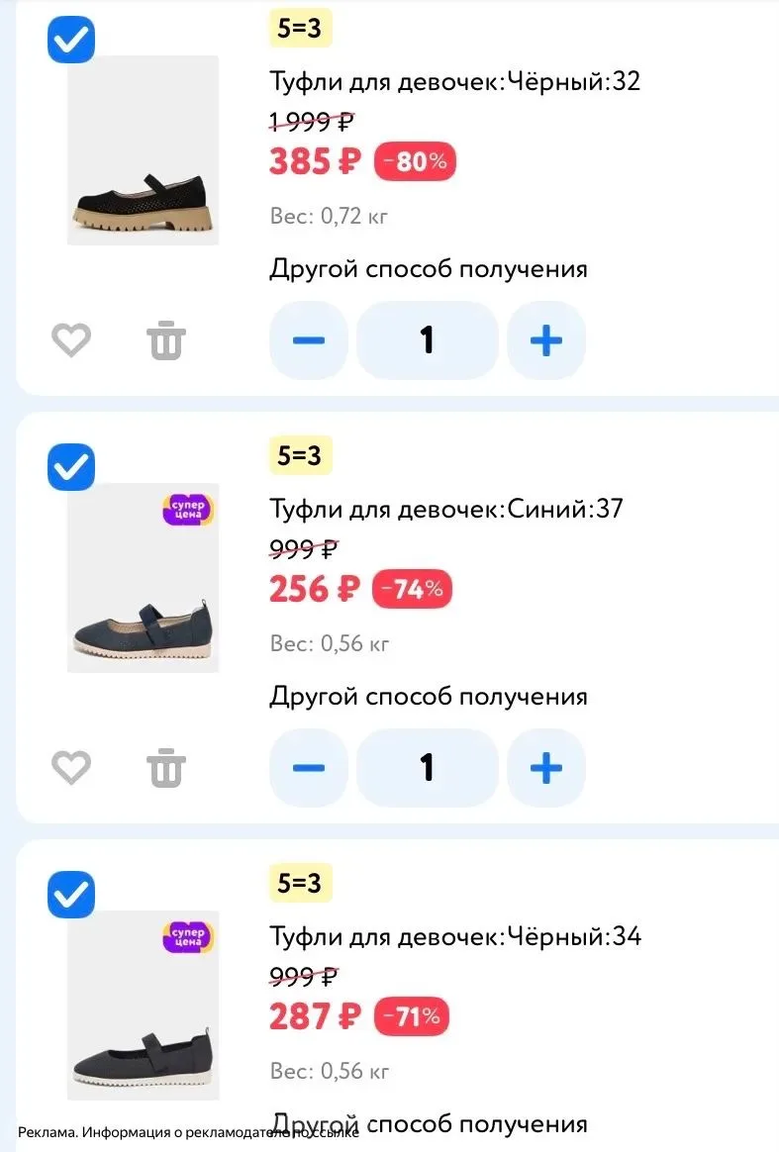The image size is (779, 1152).
Task: Uncheck the black size 32 shoes item
Action: click(71, 40)
